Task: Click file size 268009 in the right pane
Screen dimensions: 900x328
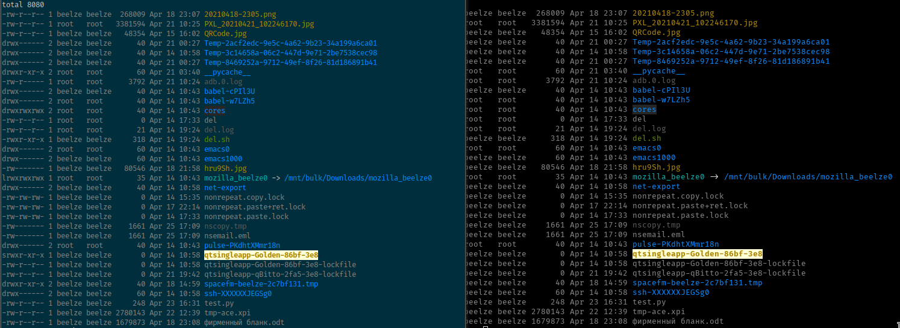Action: click(x=551, y=13)
